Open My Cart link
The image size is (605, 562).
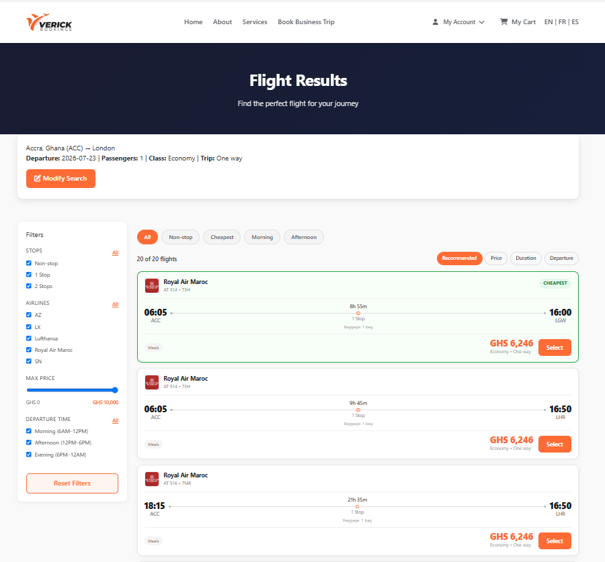click(x=518, y=22)
